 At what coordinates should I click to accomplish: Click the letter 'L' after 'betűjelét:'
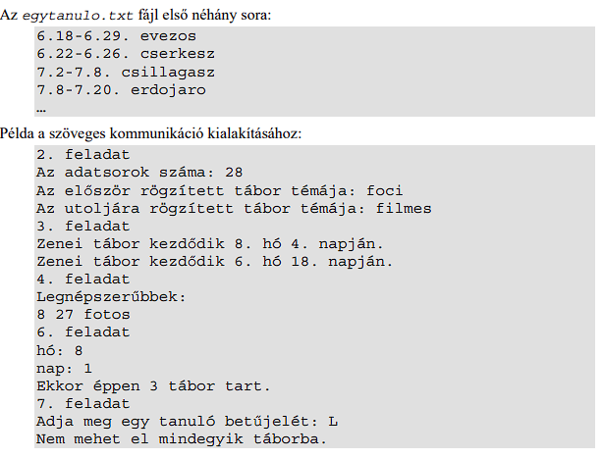pos(333,422)
